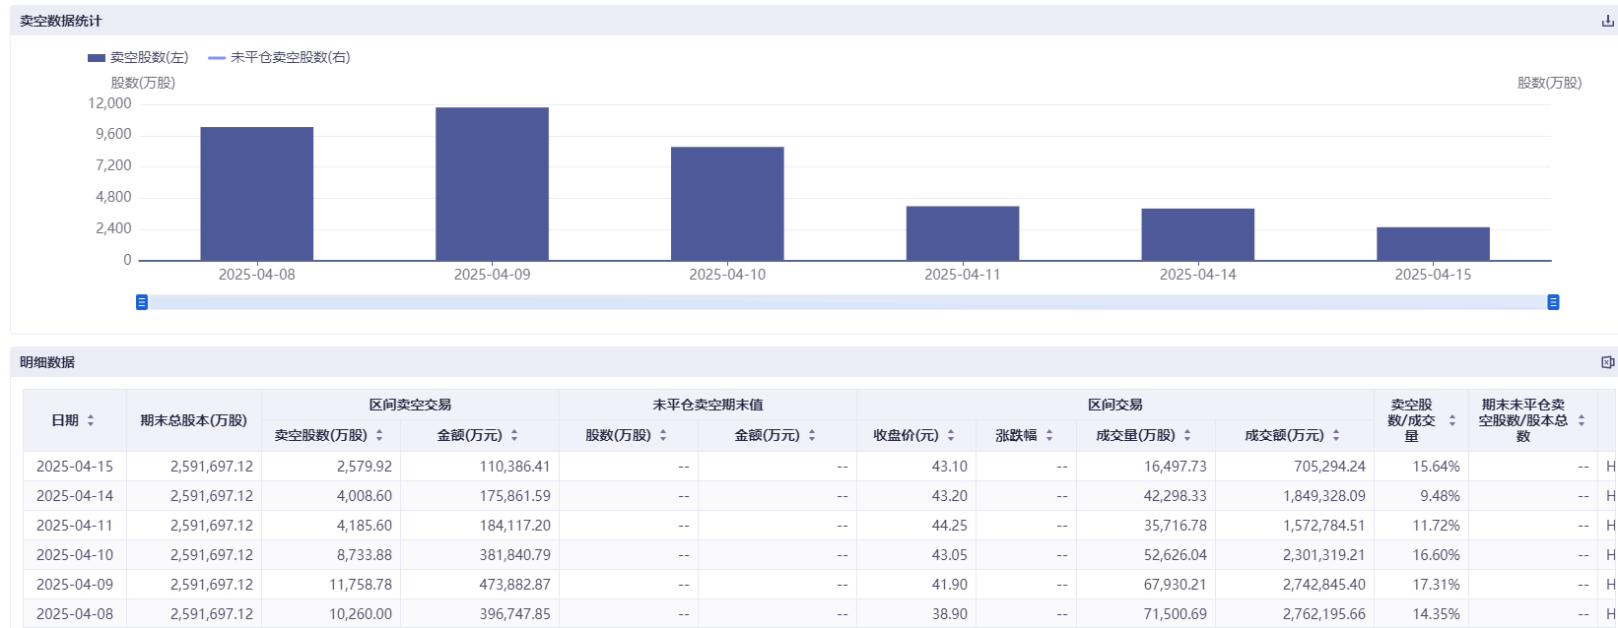The image size is (1618, 628).
Task: Click the sort icon next to 涨跌幅
Action: coord(1049,435)
